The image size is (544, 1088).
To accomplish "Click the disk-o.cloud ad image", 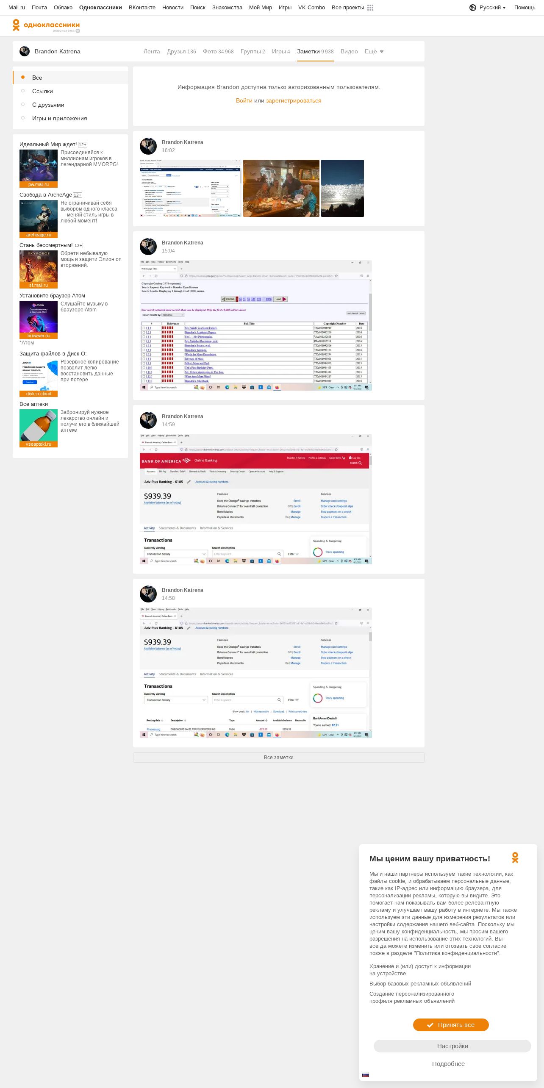I will click(x=39, y=378).
